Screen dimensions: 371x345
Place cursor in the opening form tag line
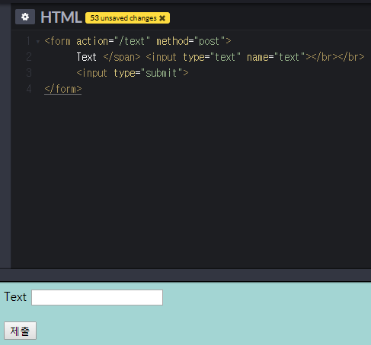click(x=138, y=41)
